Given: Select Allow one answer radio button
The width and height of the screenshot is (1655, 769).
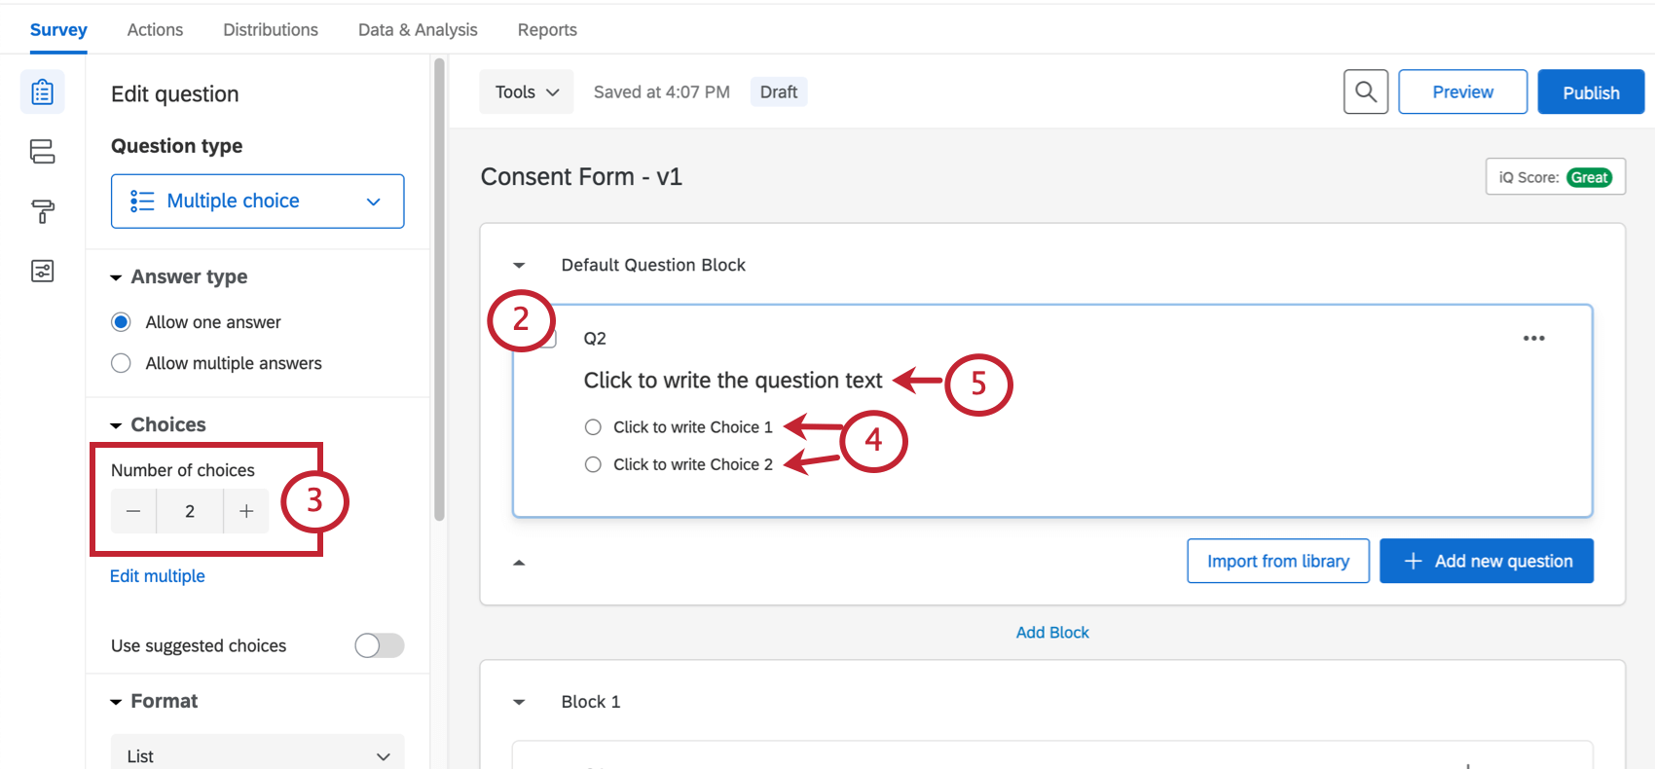Looking at the screenshot, I should (x=121, y=322).
